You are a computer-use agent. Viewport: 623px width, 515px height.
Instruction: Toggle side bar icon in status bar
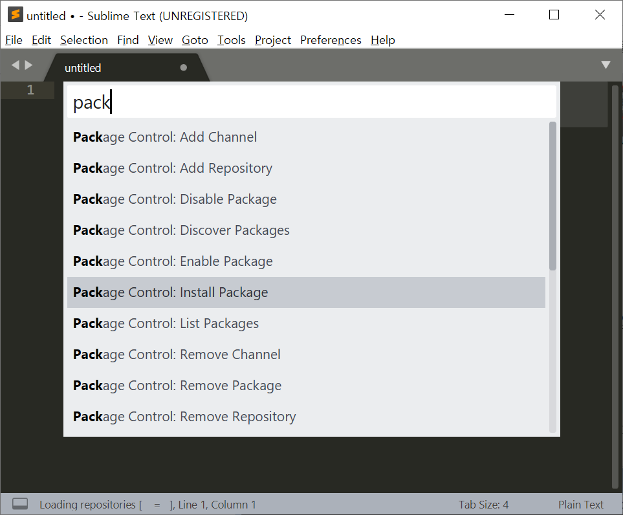tap(20, 504)
